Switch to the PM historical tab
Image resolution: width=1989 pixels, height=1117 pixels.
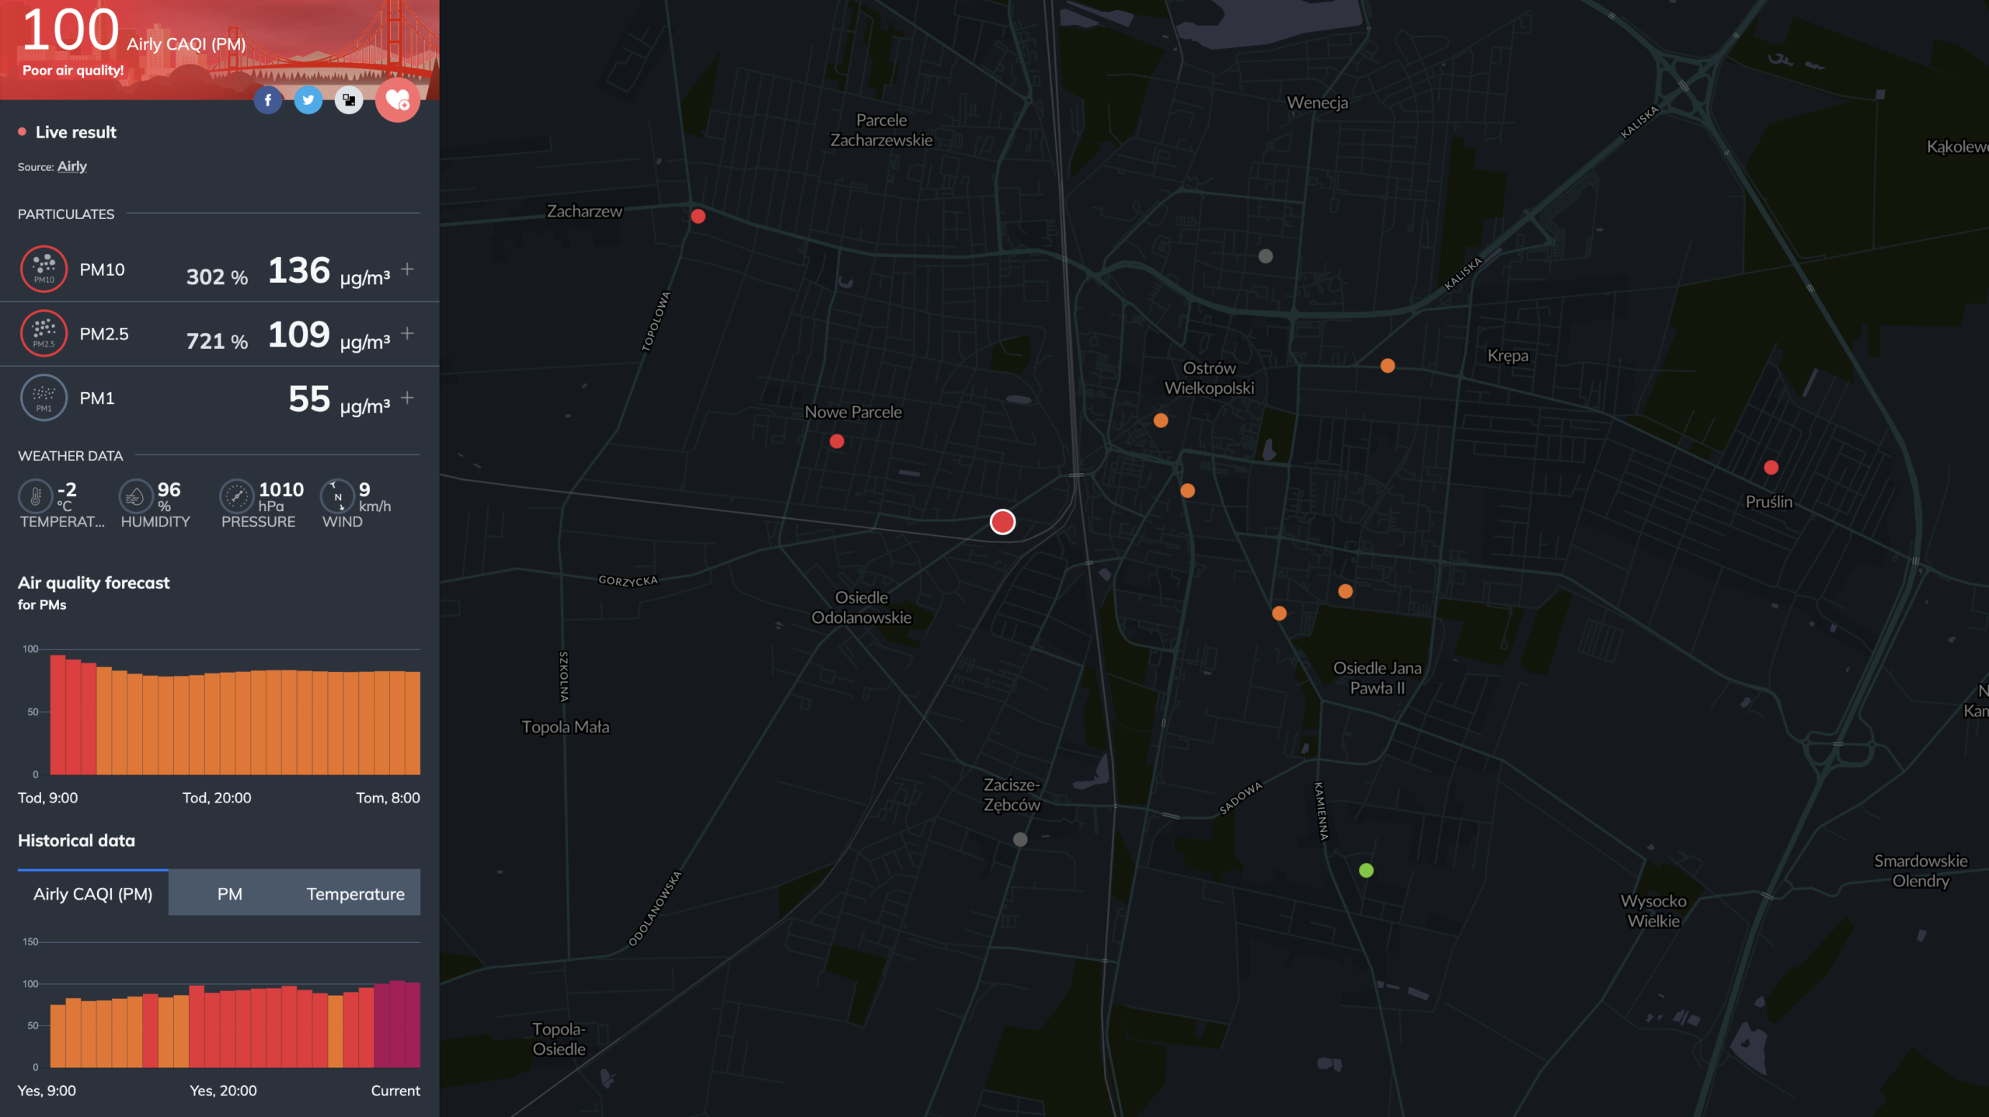(230, 893)
